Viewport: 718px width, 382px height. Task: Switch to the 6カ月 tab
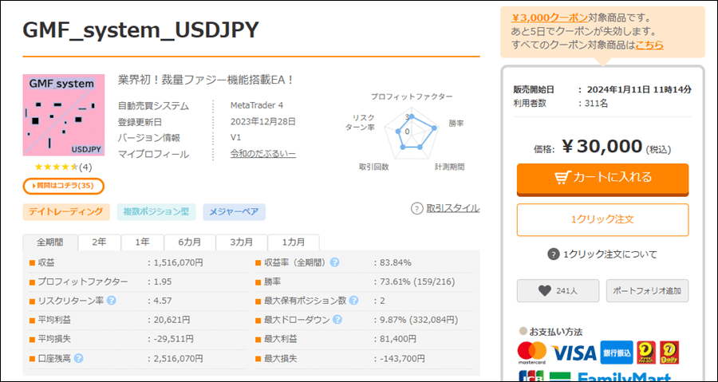[190, 242]
